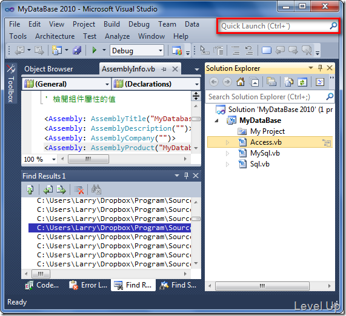Open the Team menu

point(167,24)
